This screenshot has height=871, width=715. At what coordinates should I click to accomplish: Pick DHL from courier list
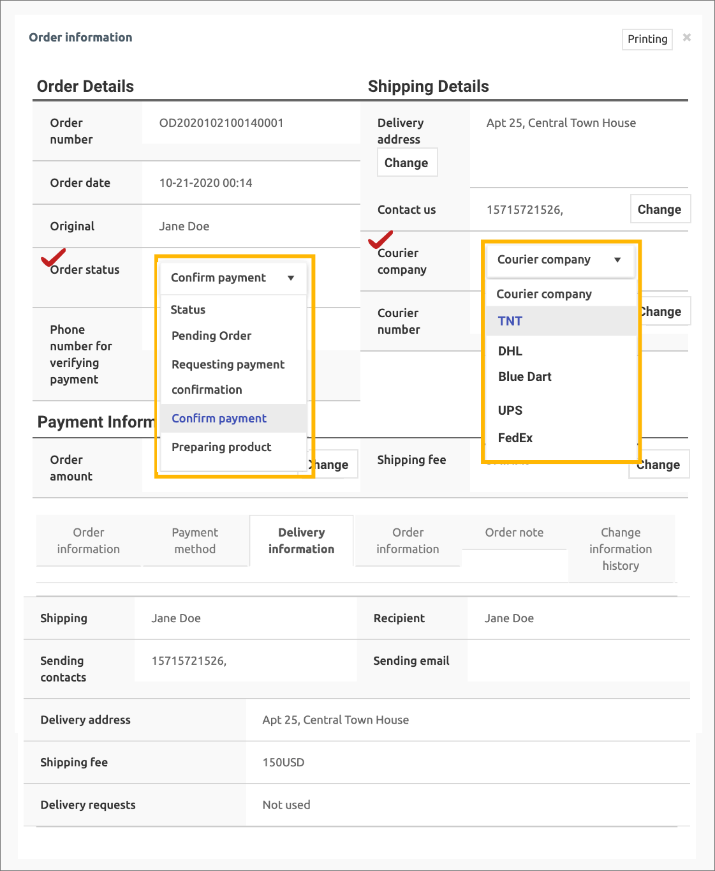pos(510,351)
